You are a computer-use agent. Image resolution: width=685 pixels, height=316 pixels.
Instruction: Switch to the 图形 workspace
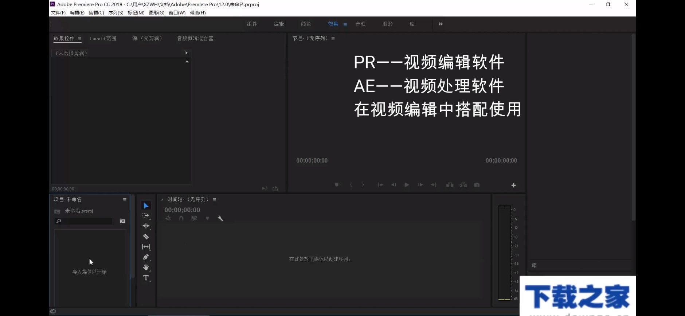point(388,24)
